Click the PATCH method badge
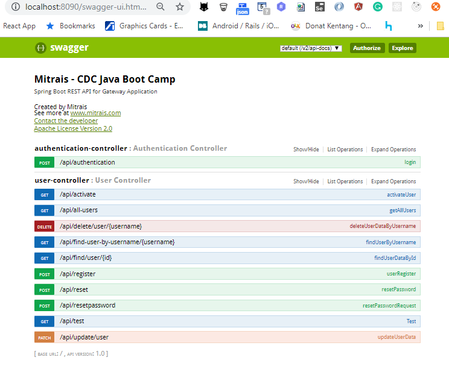This screenshot has width=449, height=366. pos(45,338)
